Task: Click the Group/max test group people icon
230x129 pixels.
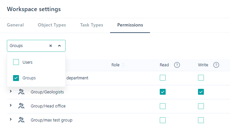Action: [21, 120]
